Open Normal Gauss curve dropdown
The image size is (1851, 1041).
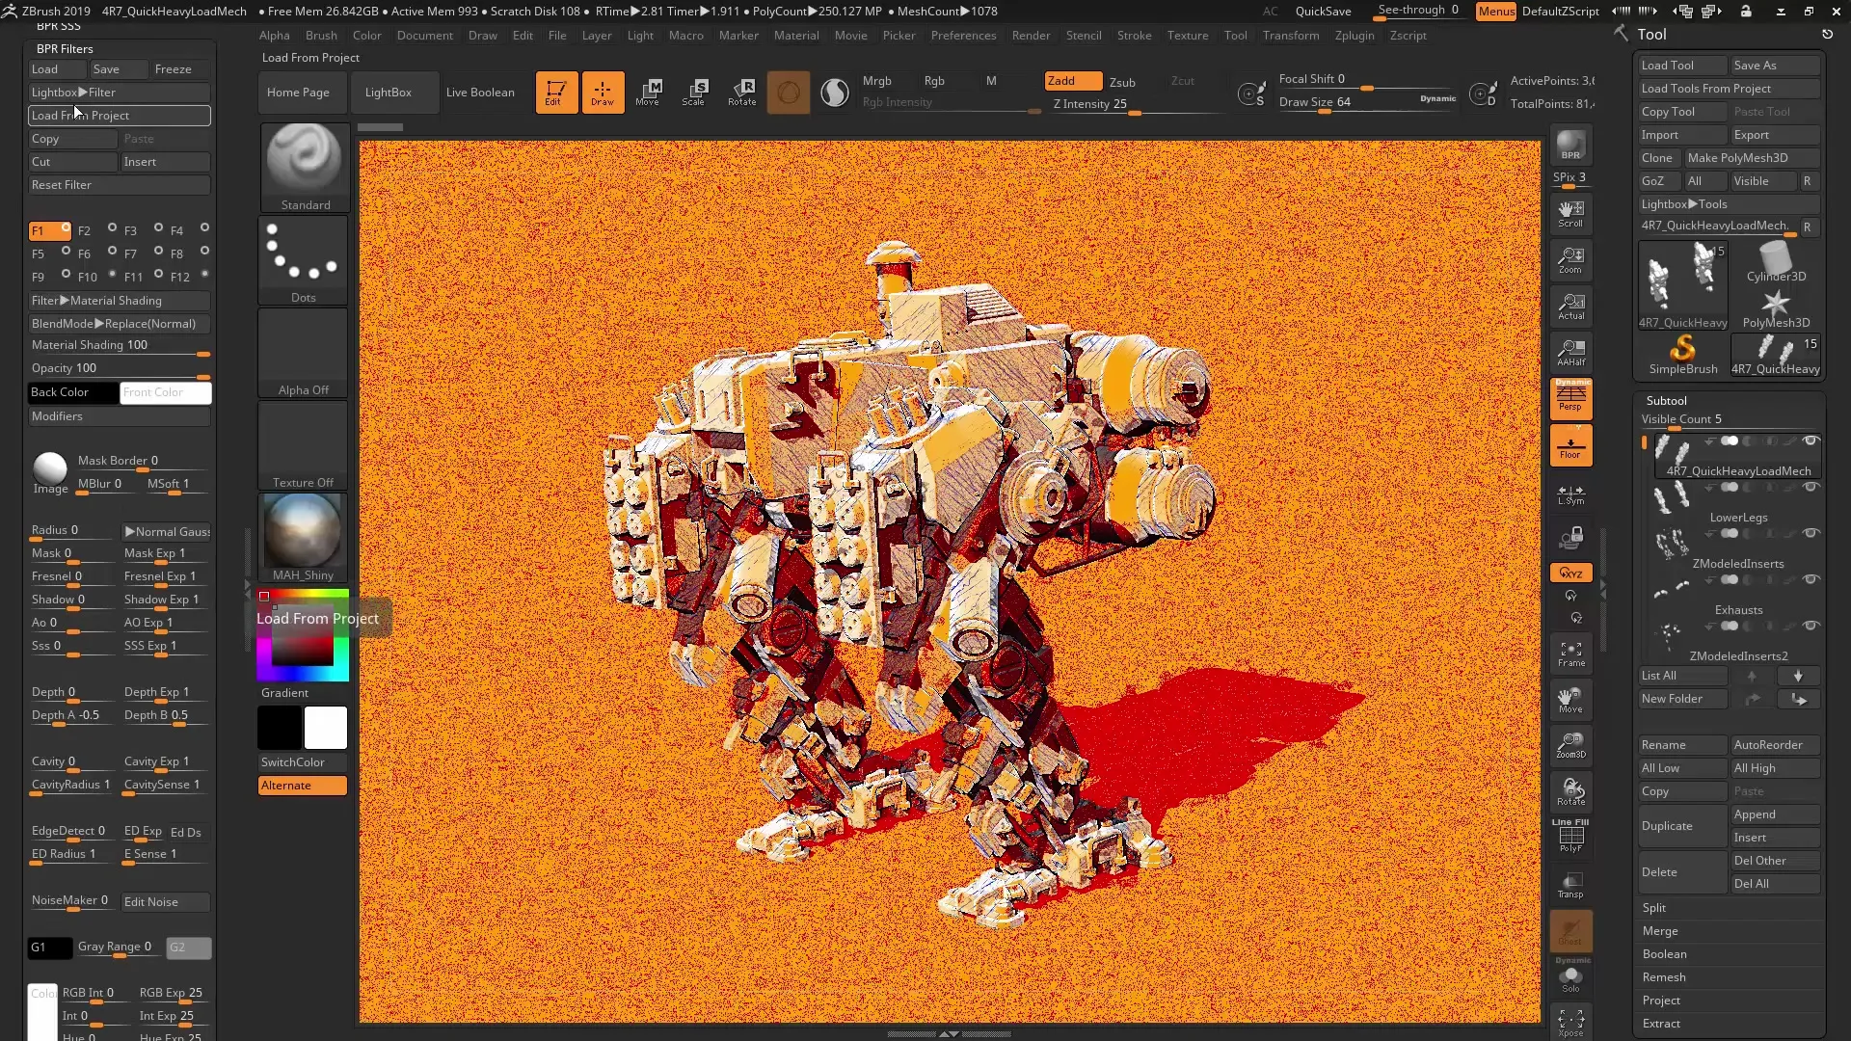pos(166,531)
